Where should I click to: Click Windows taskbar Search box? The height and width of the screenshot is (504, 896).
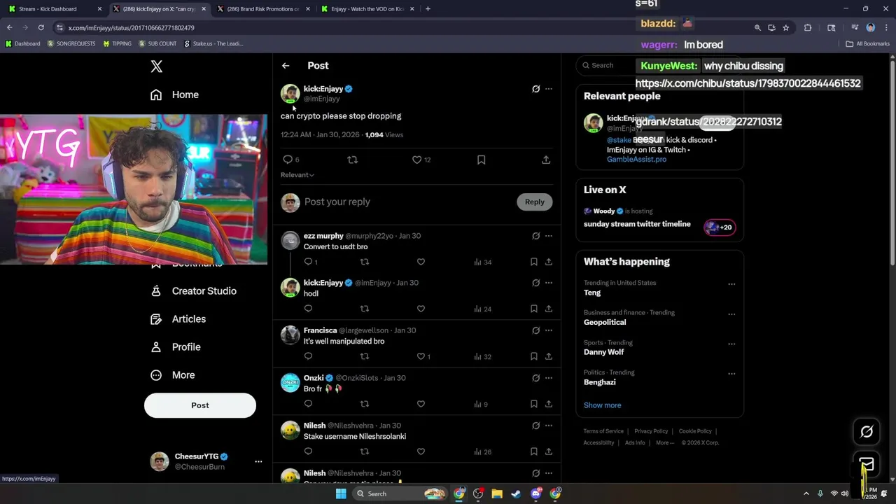tap(400, 493)
